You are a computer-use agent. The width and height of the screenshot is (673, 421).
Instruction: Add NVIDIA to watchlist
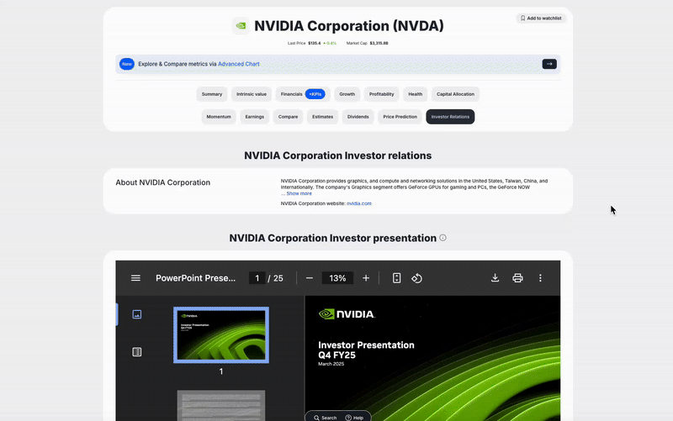tap(542, 18)
